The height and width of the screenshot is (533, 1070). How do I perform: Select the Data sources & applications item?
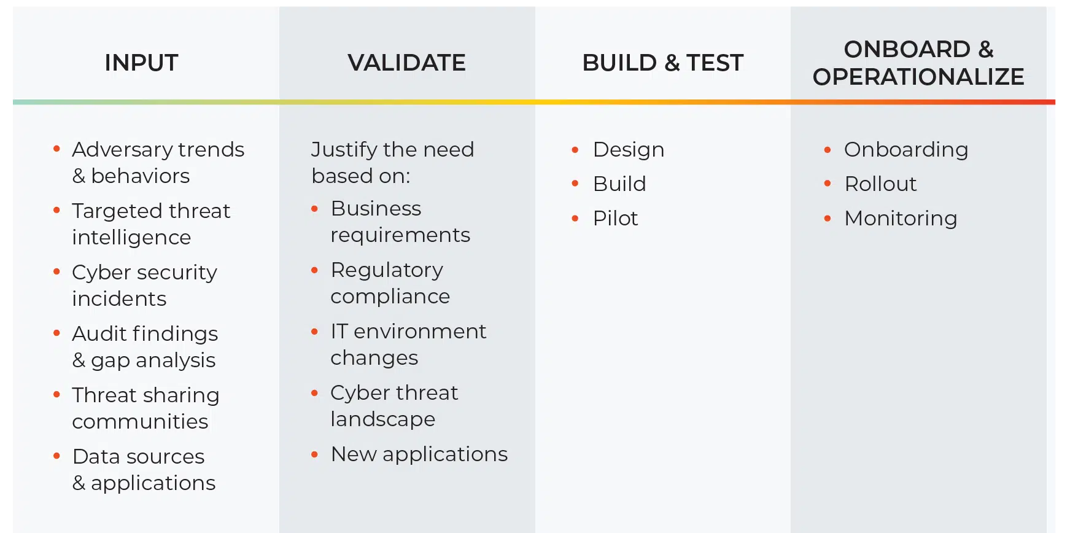144,470
